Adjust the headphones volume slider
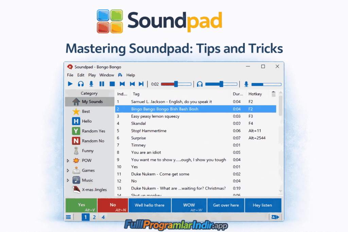 tap(222, 84)
